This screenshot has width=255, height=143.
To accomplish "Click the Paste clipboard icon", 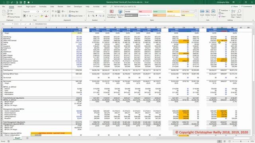I will [4, 12].
